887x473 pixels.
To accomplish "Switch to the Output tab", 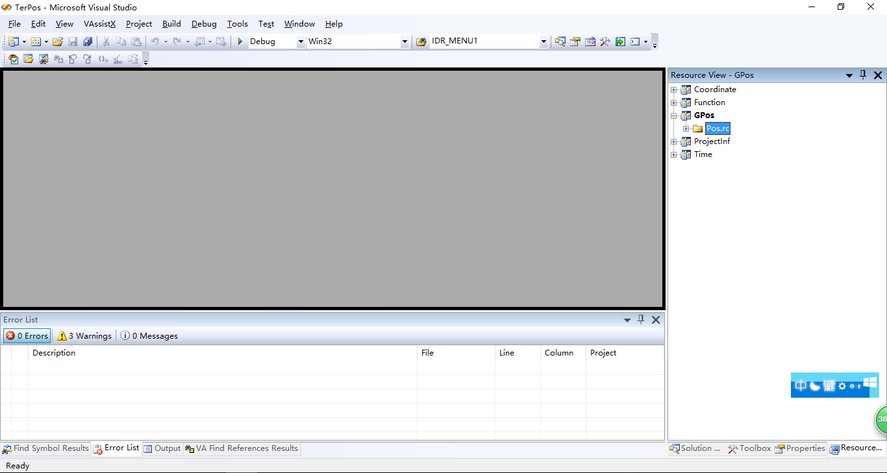I will tap(162, 448).
